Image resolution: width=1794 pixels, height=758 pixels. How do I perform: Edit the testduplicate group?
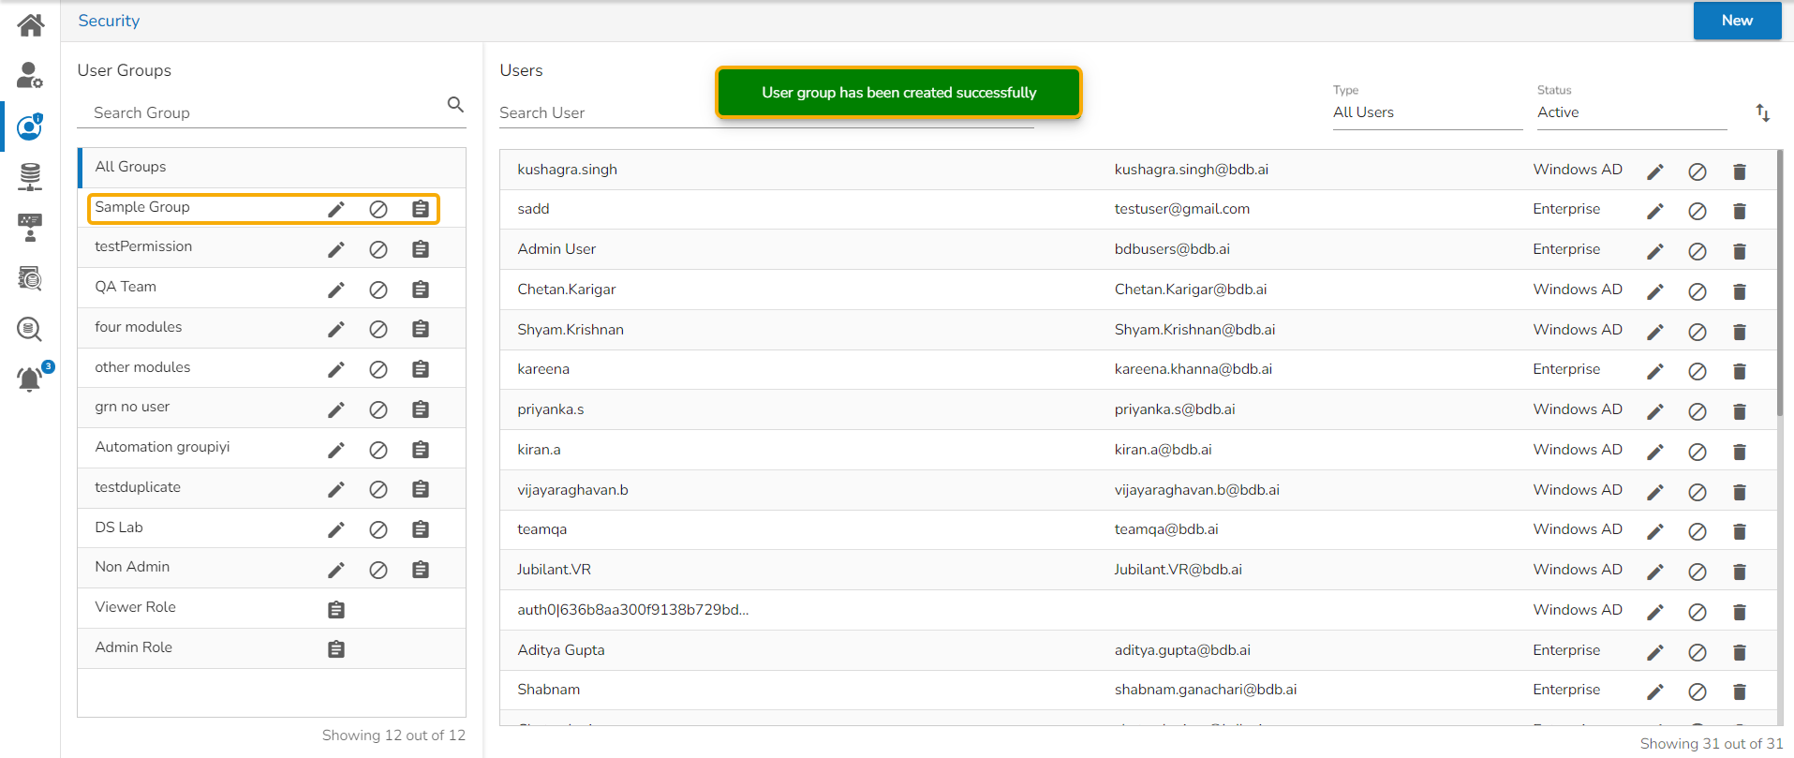tap(336, 489)
